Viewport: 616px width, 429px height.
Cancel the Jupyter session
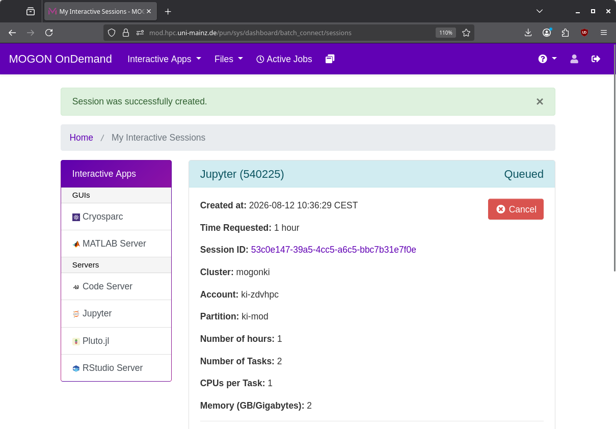516,209
